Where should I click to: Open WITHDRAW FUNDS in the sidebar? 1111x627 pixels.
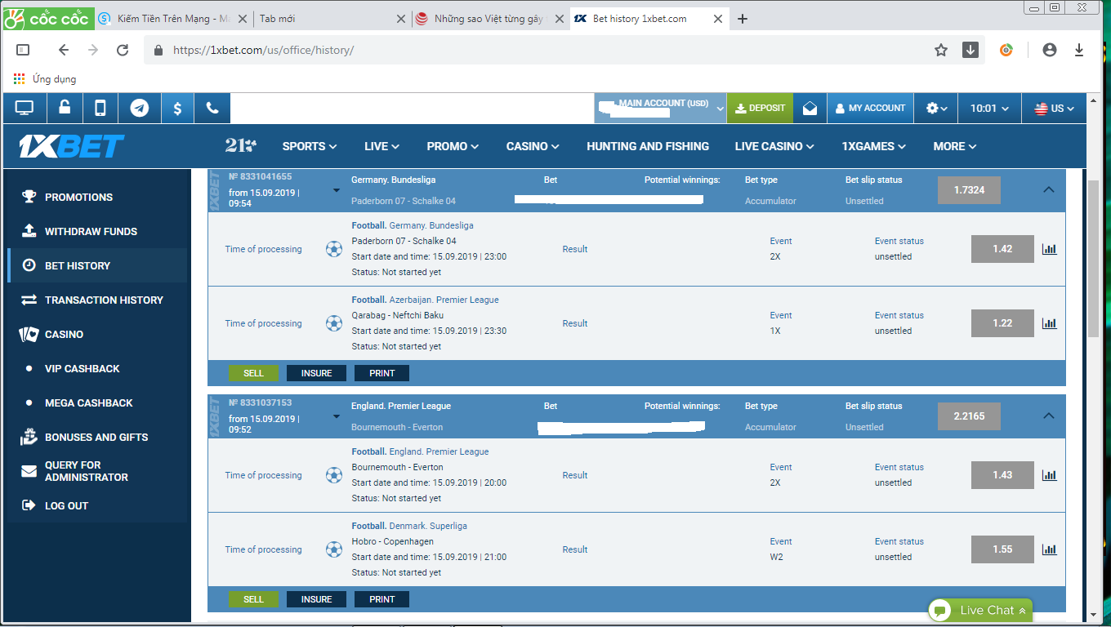(x=97, y=231)
